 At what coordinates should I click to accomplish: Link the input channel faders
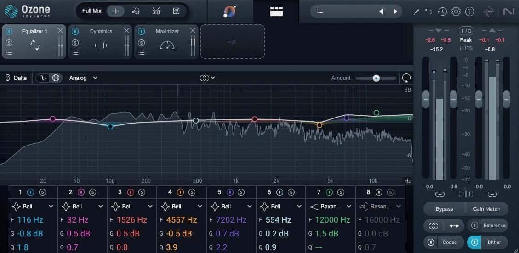pyautogui.click(x=439, y=194)
